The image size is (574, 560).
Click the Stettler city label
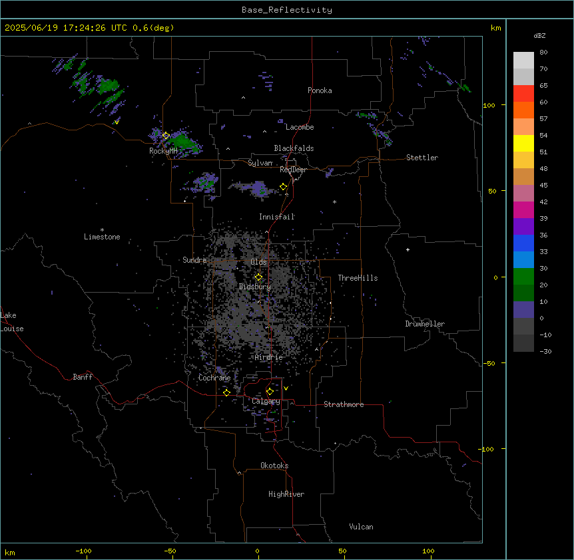click(x=422, y=158)
